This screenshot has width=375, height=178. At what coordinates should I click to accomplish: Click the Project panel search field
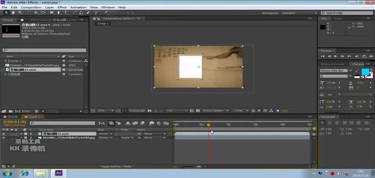[45, 50]
